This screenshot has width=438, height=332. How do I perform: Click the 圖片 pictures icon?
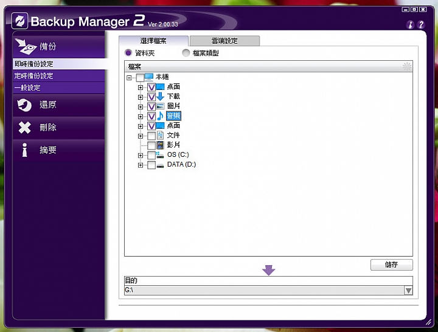[x=161, y=106]
